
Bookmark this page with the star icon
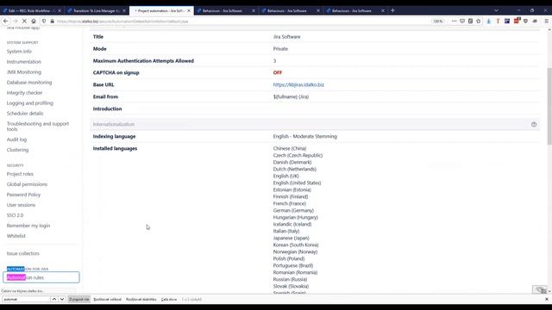coord(479,21)
